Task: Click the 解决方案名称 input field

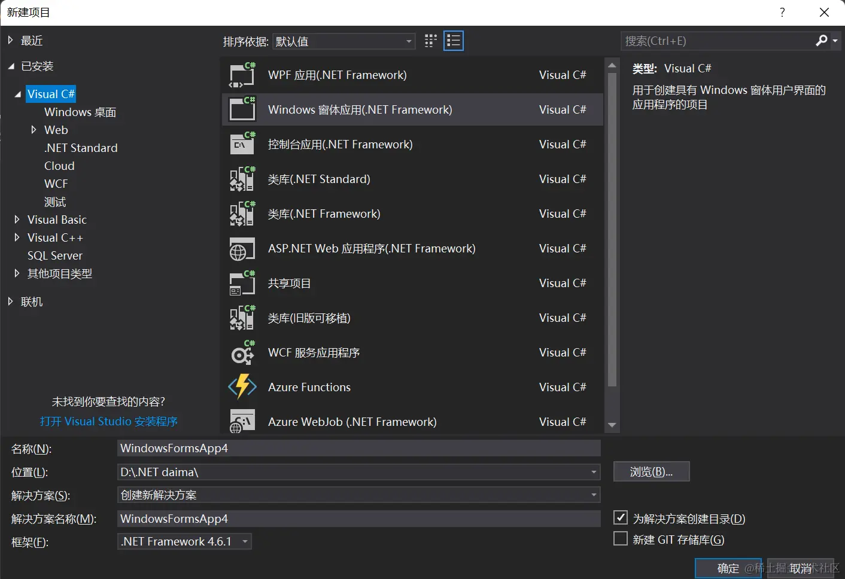Action: pyautogui.click(x=359, y=519)
